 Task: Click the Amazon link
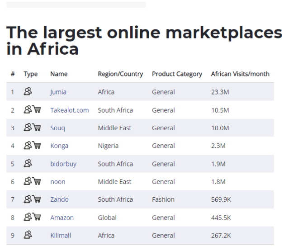pyautogui.click(x=62, y=218)
